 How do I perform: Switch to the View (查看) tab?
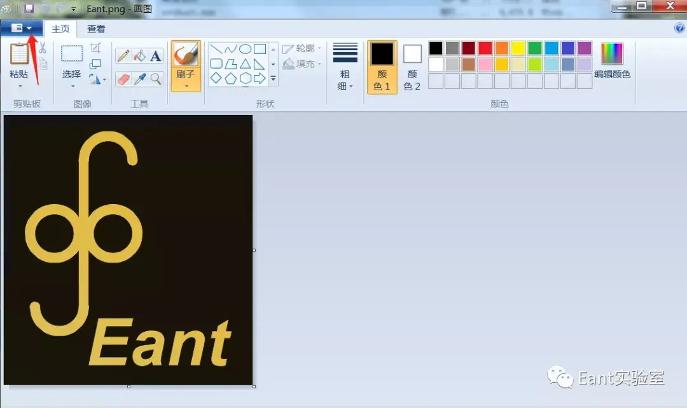click(96, 29)
